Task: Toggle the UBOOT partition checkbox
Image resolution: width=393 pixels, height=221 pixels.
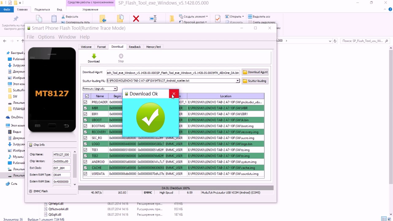Action: (85, 120)
